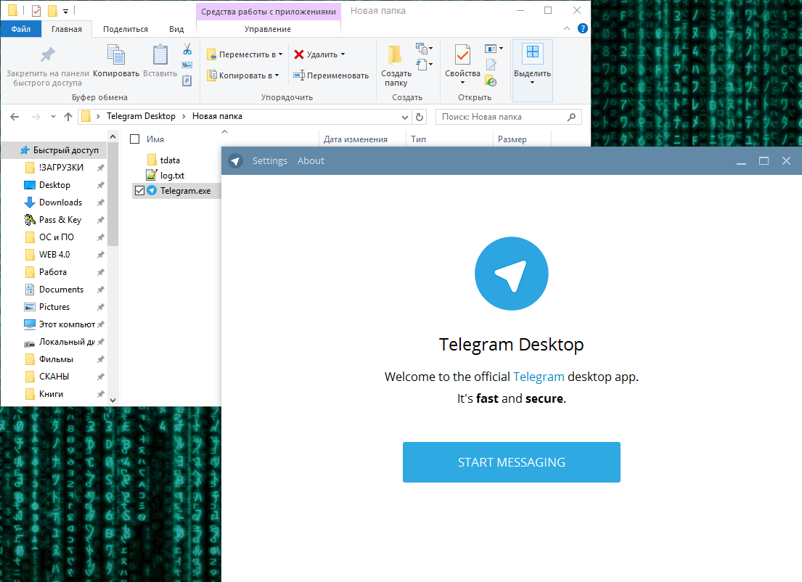
Task: Open !ЗАГРУЗКИ in the navigation pane
Action: tap(55, 168)
